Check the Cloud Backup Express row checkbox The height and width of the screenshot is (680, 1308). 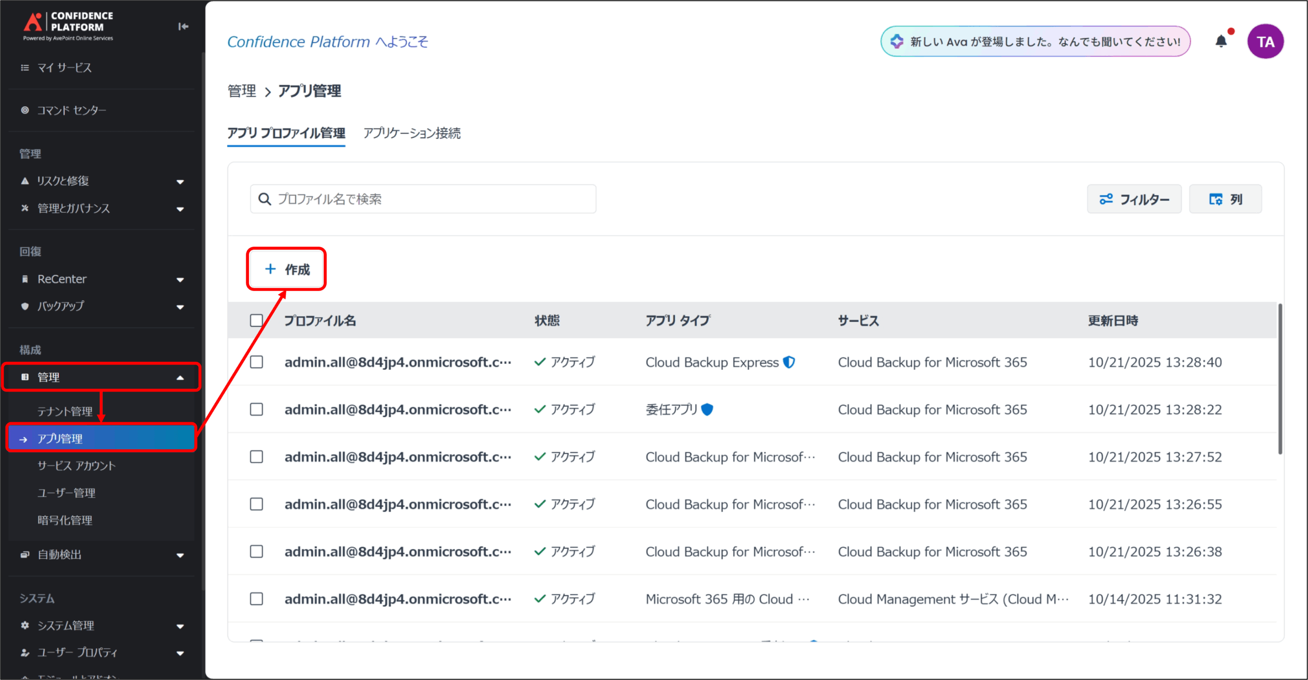[x=256, y=362]
